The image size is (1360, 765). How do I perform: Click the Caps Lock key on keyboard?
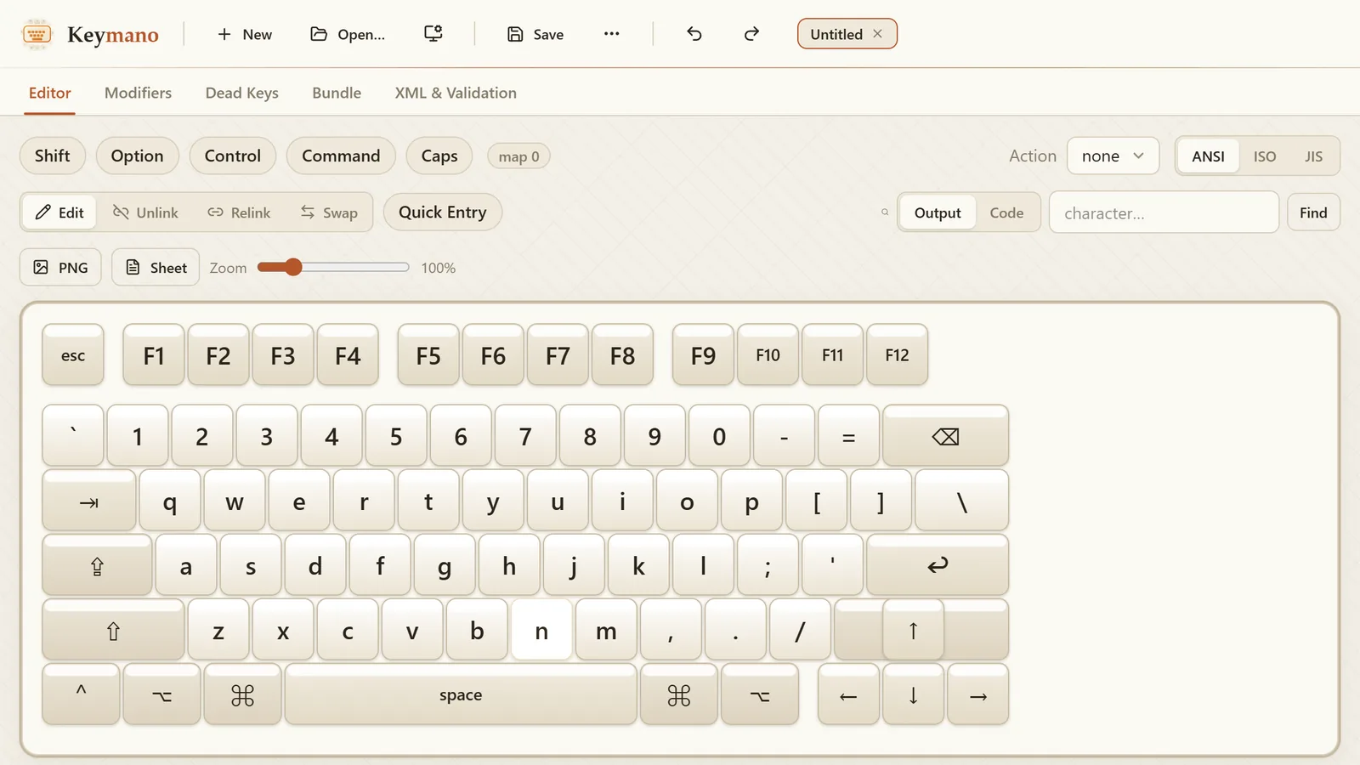97,566
